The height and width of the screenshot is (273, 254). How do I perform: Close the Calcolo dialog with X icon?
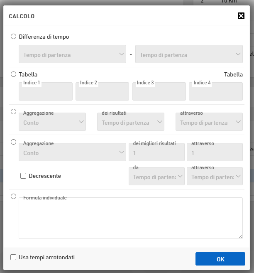pyautogui.click(x=241, y=16)
